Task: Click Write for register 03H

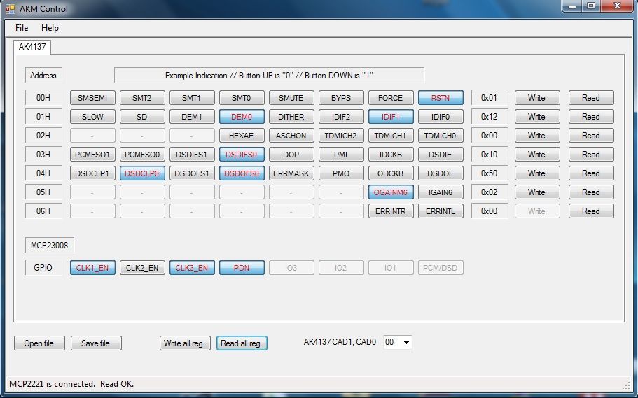Action: coord(536,155)
